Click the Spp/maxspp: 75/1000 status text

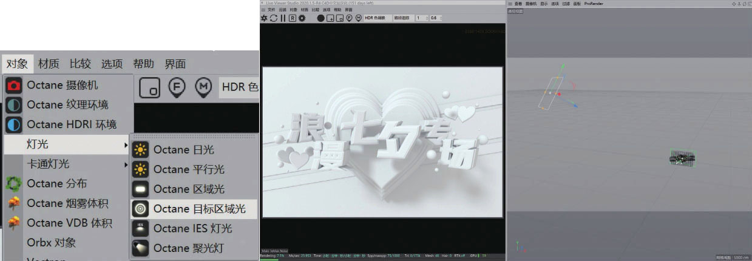point(384,256)
